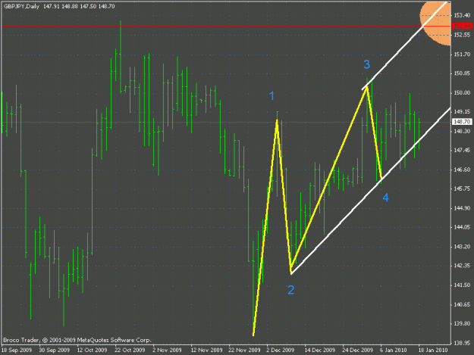Viewport: 474px width, 355px height.
Task: Select the 150.85 price scale label
Action: tap(462, 73)
